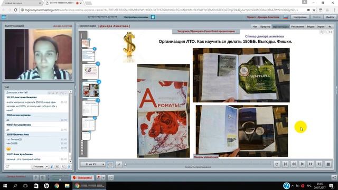Click the share icon in bottom right corner

[334, 177]
